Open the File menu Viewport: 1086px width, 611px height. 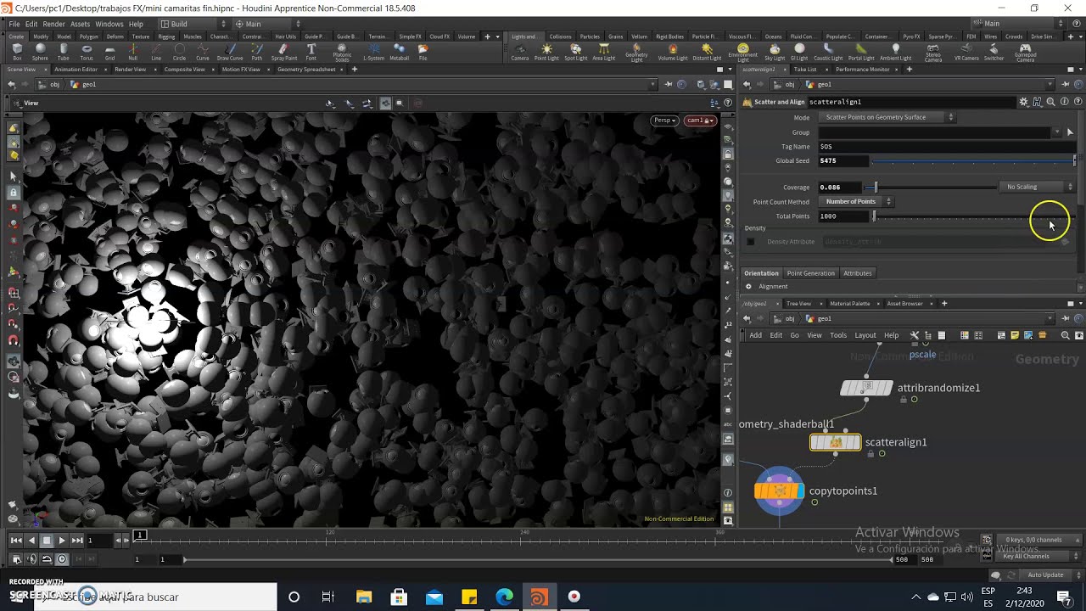click(x=14, y=24)
